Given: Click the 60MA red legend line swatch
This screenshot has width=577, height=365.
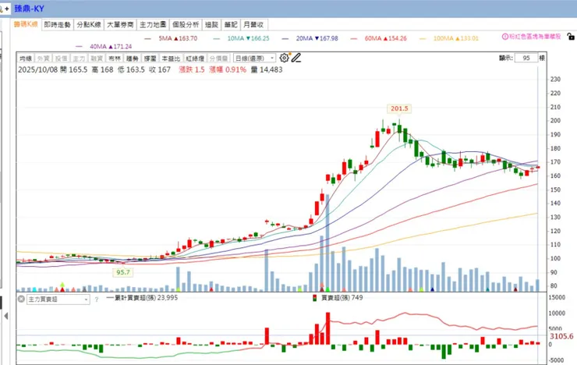Looking at the screenshot, I should (x=354, y=38).
